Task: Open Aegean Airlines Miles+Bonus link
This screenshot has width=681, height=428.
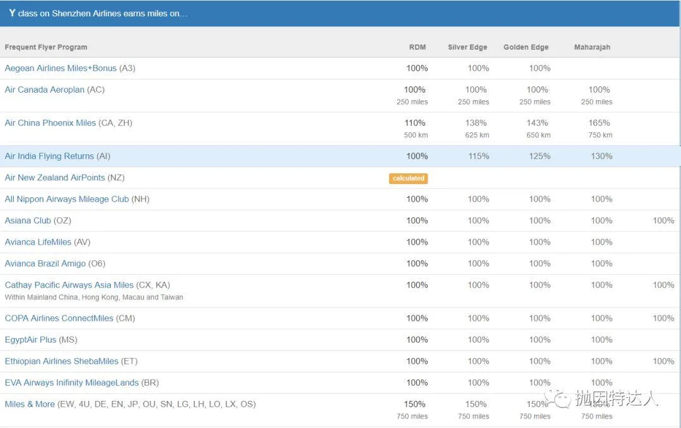Action: tap(61, 68)
